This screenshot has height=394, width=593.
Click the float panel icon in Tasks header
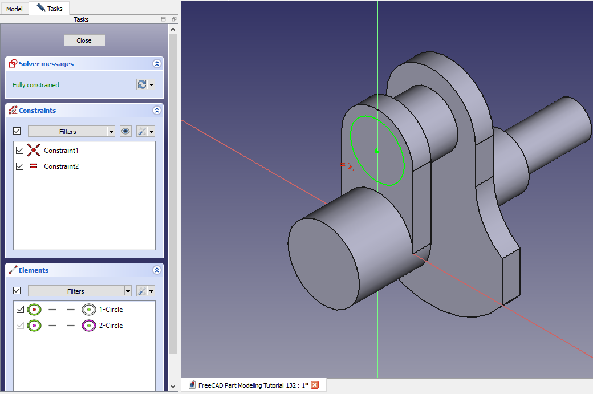(174, 19)
